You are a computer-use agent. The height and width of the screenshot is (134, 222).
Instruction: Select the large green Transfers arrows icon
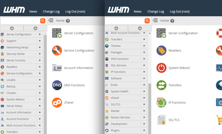coord(161,85)
